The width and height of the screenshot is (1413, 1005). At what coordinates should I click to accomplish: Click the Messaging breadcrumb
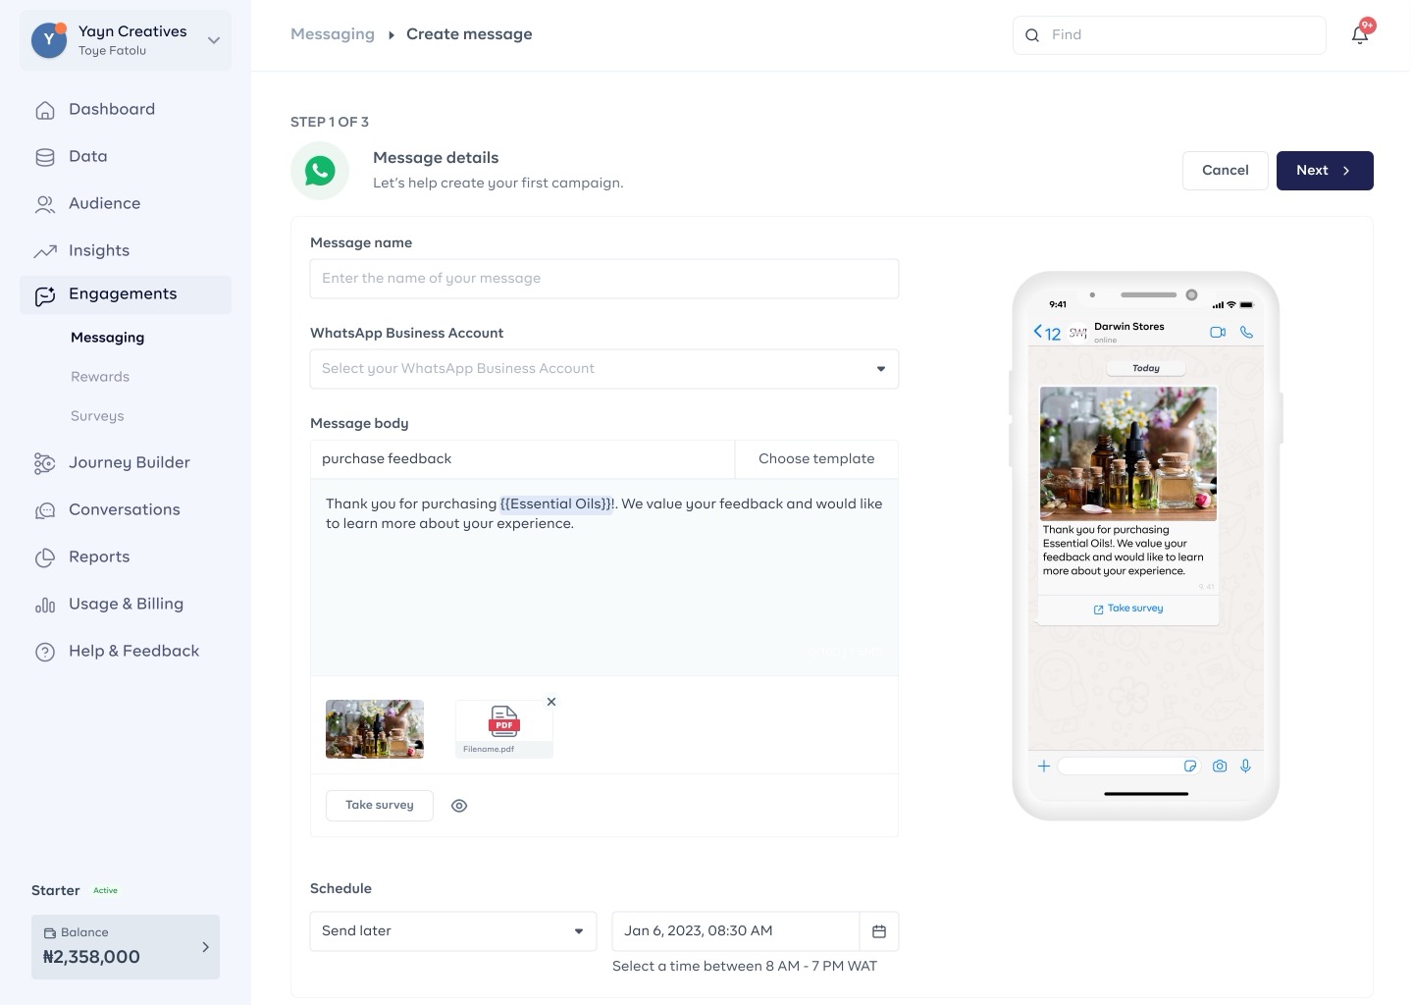click(x=333, y=34)
